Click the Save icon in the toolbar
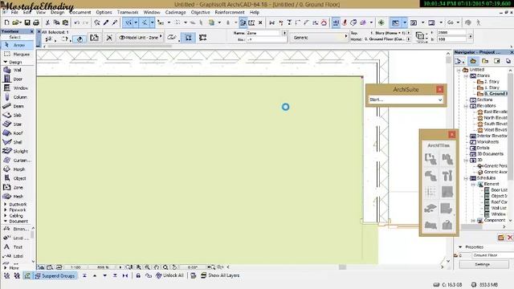 coord(27,22)
